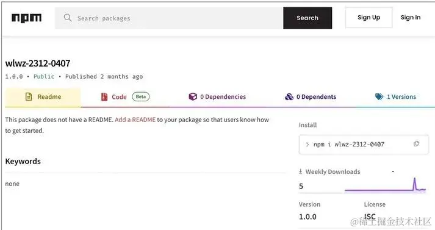Click the package title wlwz-2312-0407
Screen dimensions: 435x230
[38, 63]
